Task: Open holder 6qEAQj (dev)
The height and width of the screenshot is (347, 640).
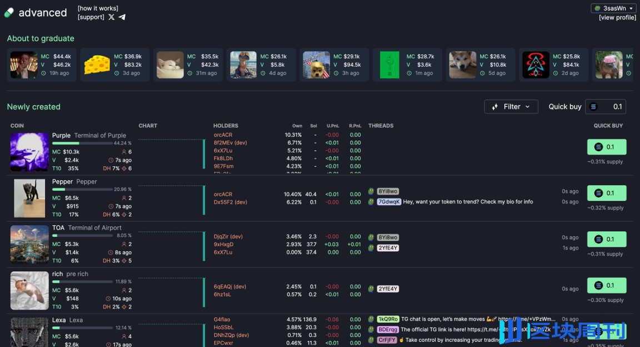Action: point(230,286)
